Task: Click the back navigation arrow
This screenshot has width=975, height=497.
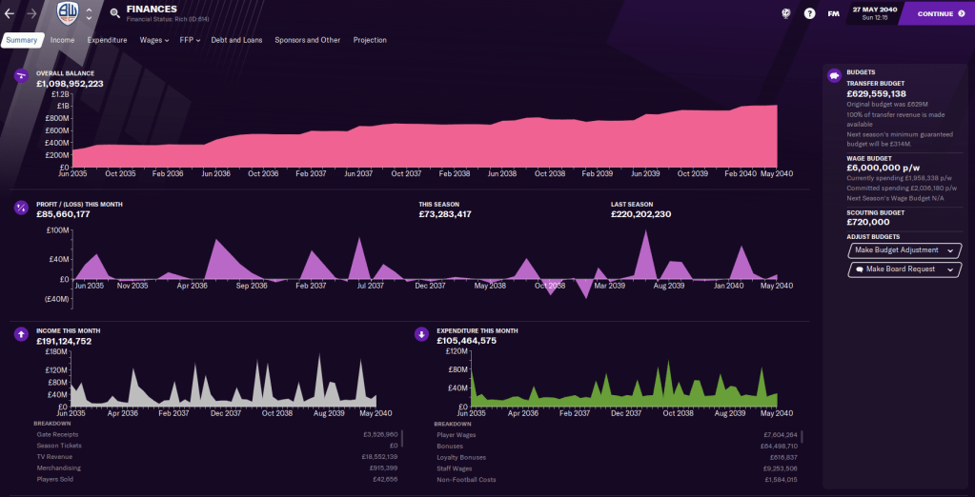Action: (x=10, y=13)
